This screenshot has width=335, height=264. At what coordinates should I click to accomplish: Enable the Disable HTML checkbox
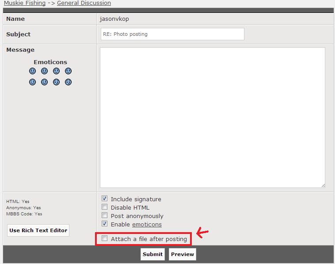(x=105, y=207)
